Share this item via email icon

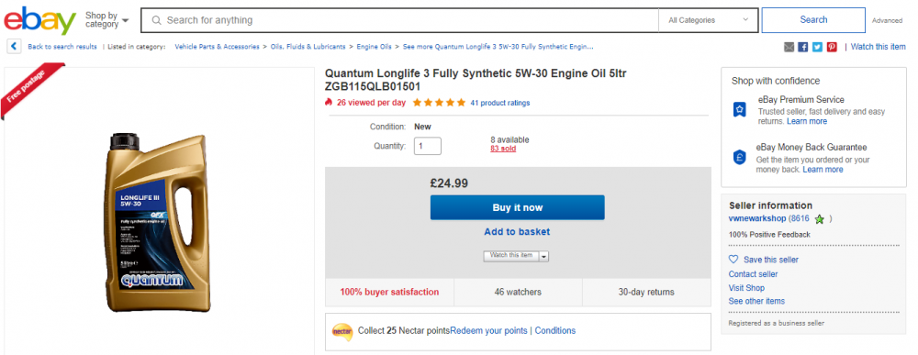click(789, 47)
